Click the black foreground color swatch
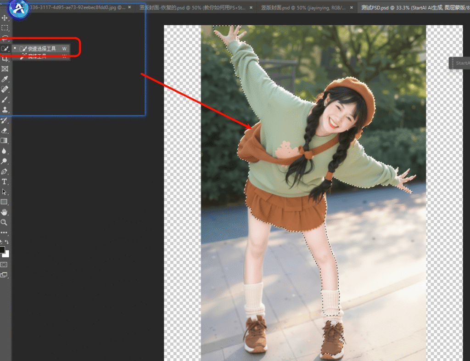470x361 pixels. tap(2, 249)
